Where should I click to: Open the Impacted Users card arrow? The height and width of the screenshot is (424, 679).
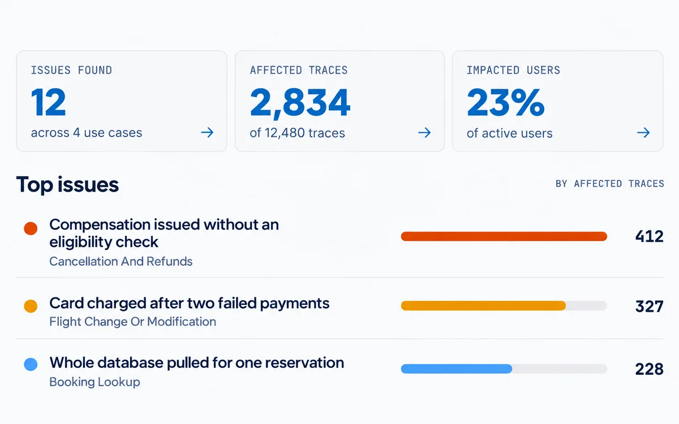pos(643,133)
